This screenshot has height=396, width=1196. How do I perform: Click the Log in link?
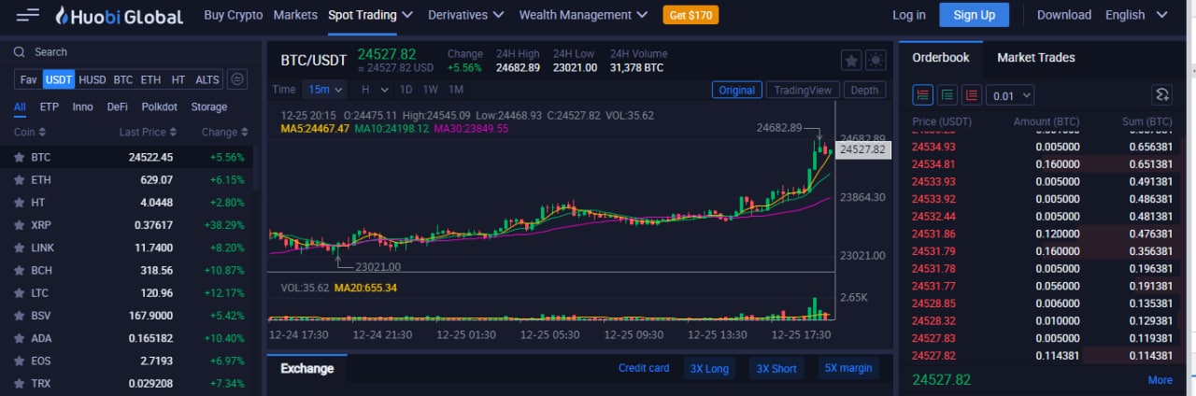(909, 15)
